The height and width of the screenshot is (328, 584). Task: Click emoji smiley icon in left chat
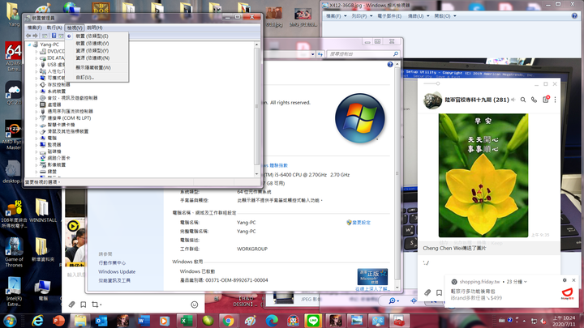click(195, 305)
